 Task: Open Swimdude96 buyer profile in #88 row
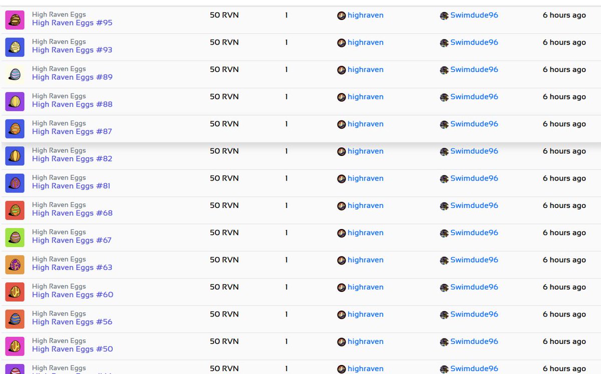click(x=474, y=96)
